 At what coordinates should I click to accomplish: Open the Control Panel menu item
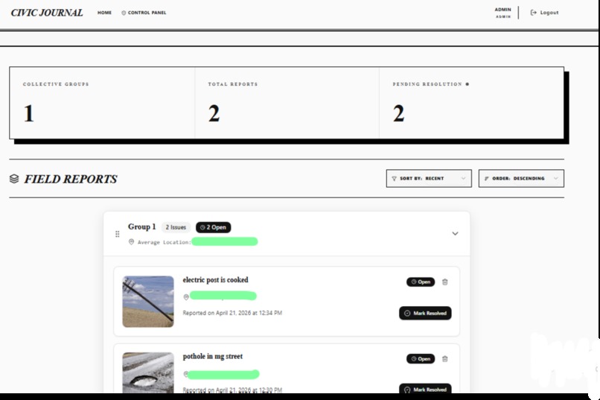[144, 13]
